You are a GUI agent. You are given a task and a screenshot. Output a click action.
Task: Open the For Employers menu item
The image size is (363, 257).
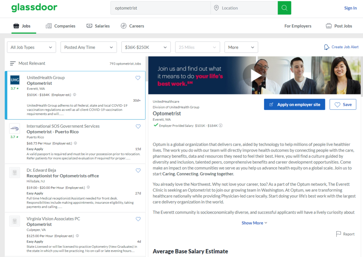[298, 26]
